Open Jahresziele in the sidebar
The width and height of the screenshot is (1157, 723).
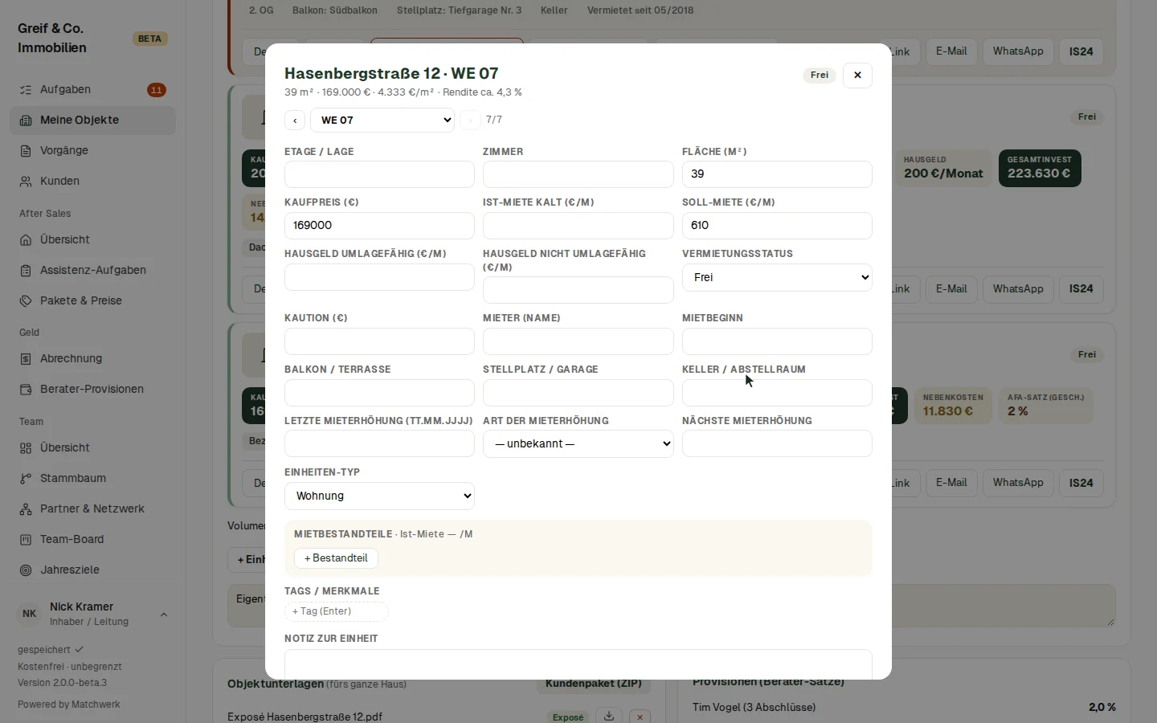(x=93, y=570)
